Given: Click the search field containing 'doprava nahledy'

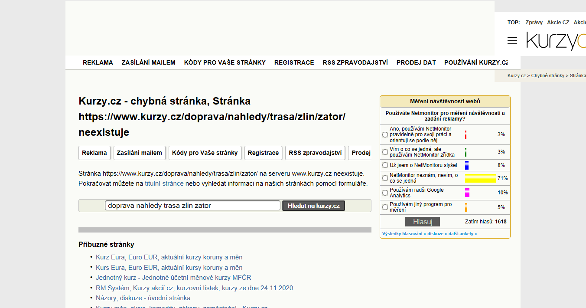Looking at the screenshot, I should tap(192, 206).
